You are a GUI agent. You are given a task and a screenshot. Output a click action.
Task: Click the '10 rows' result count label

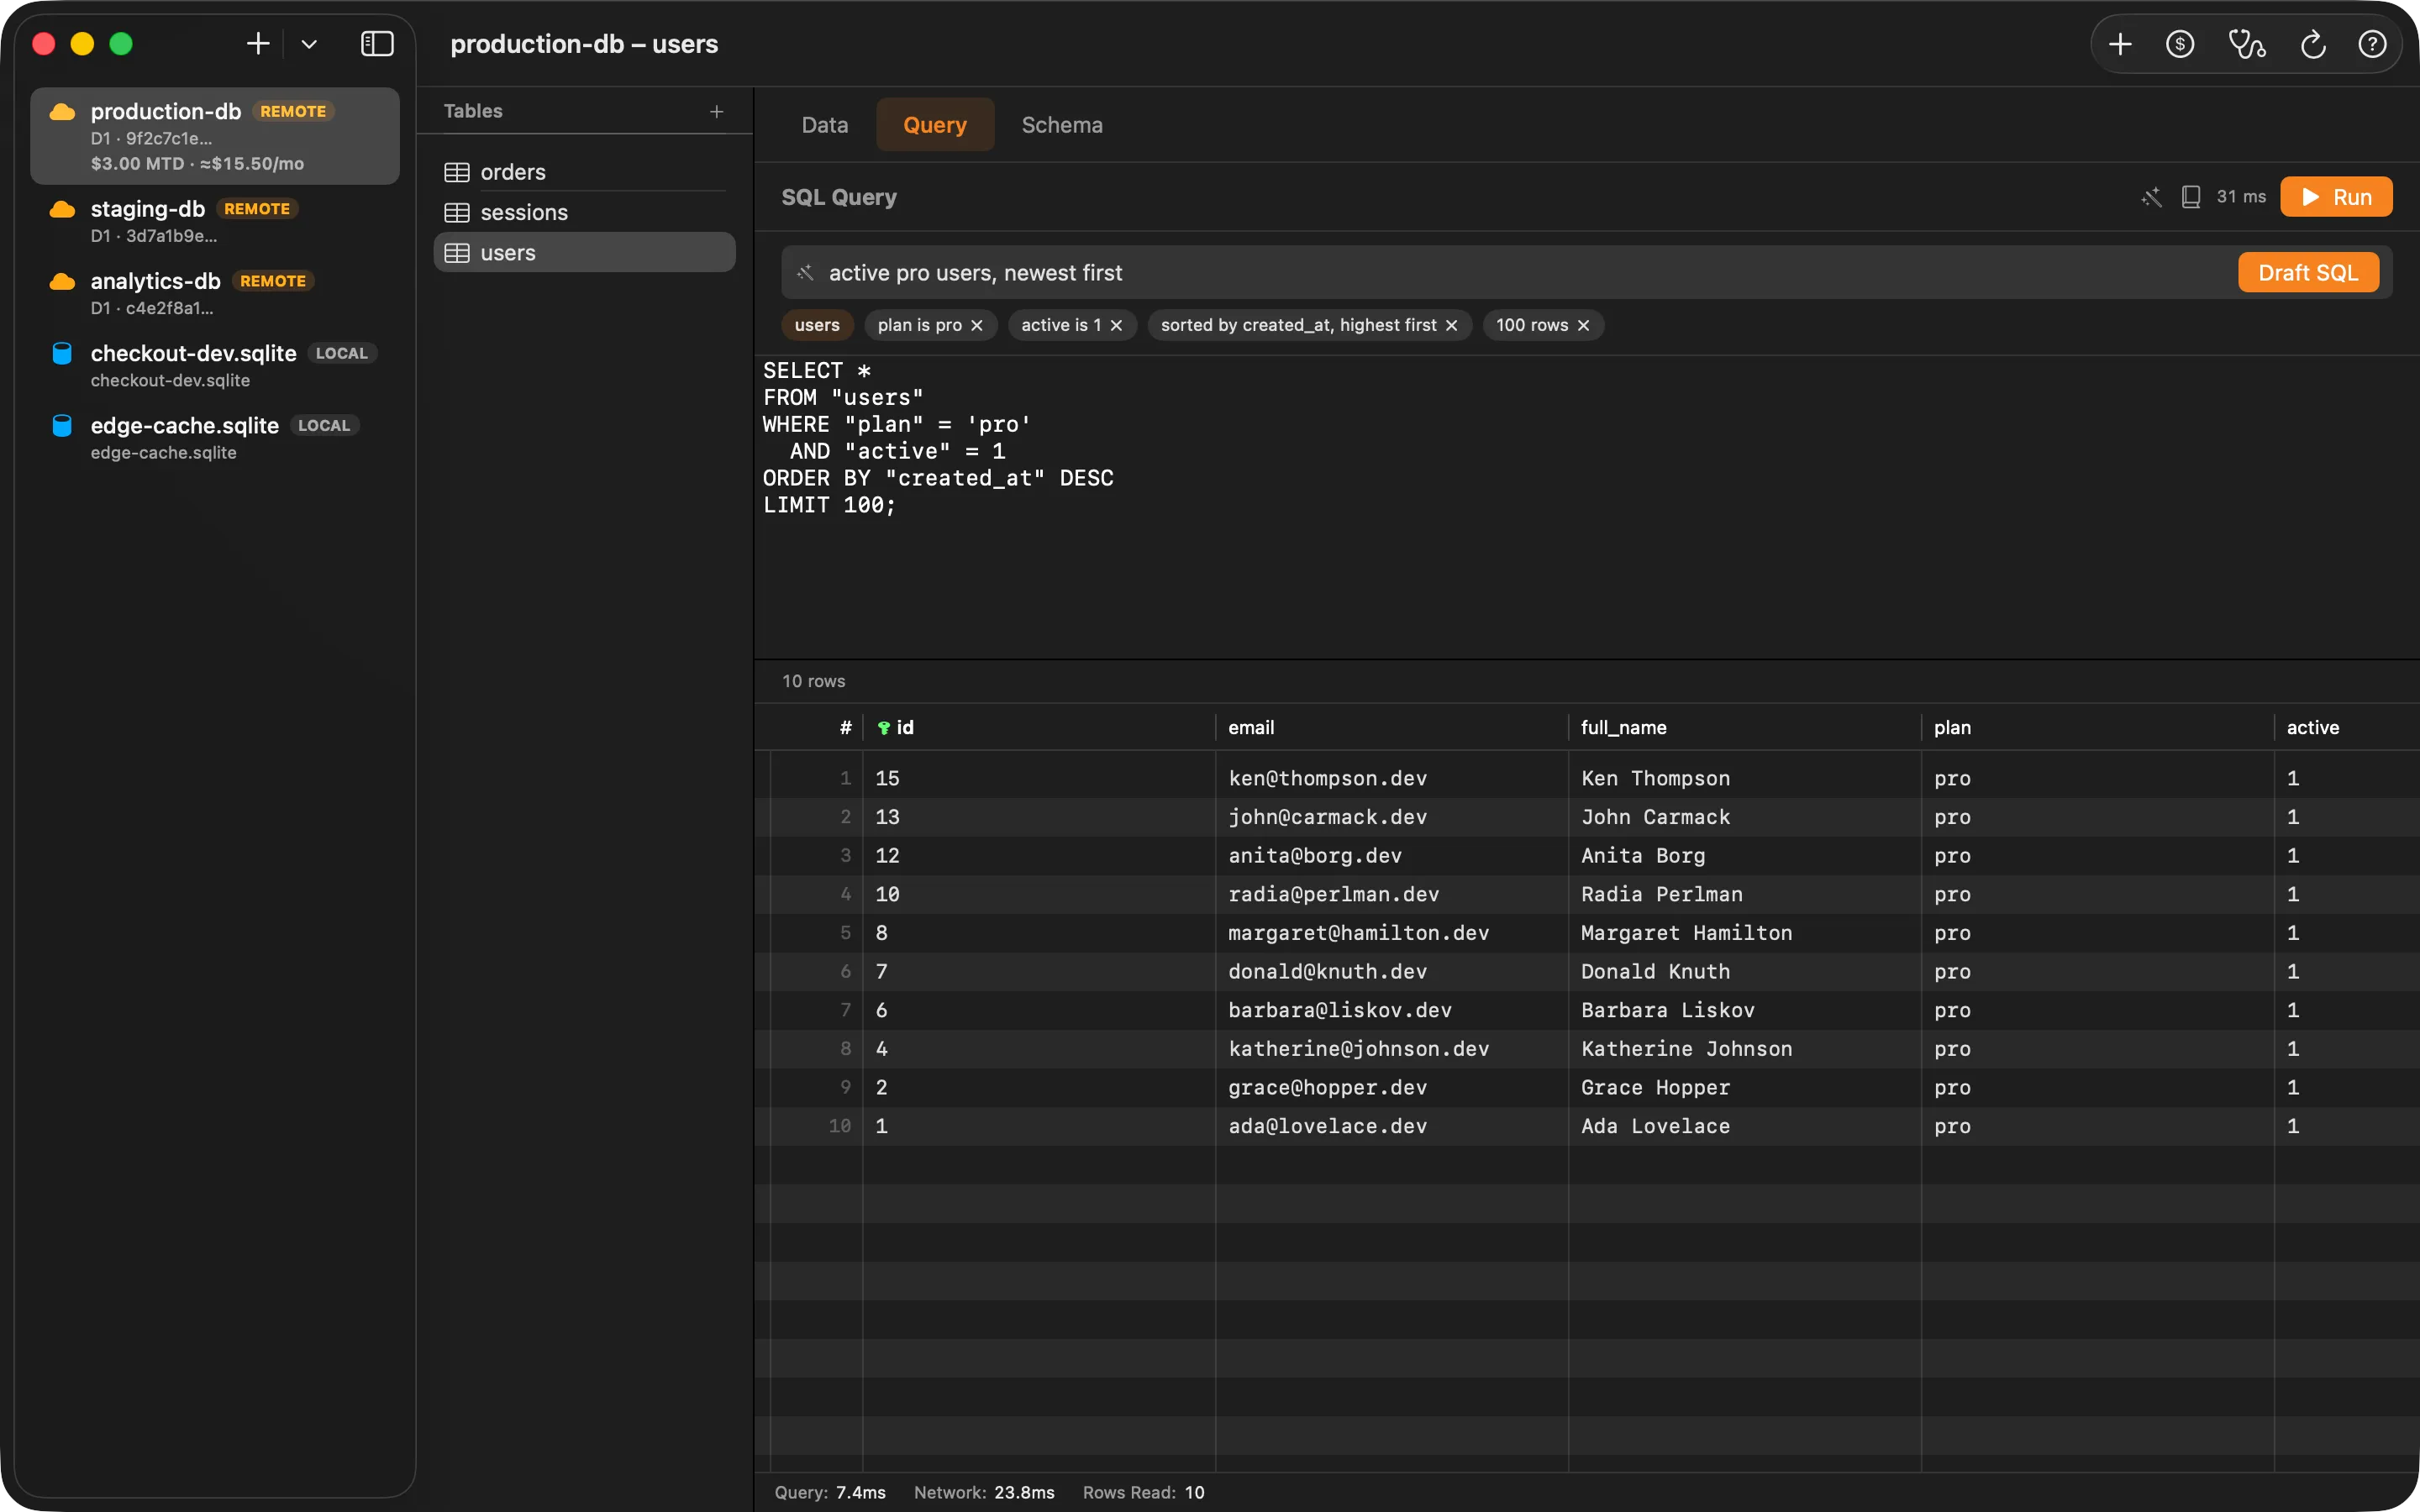(813, 681)
